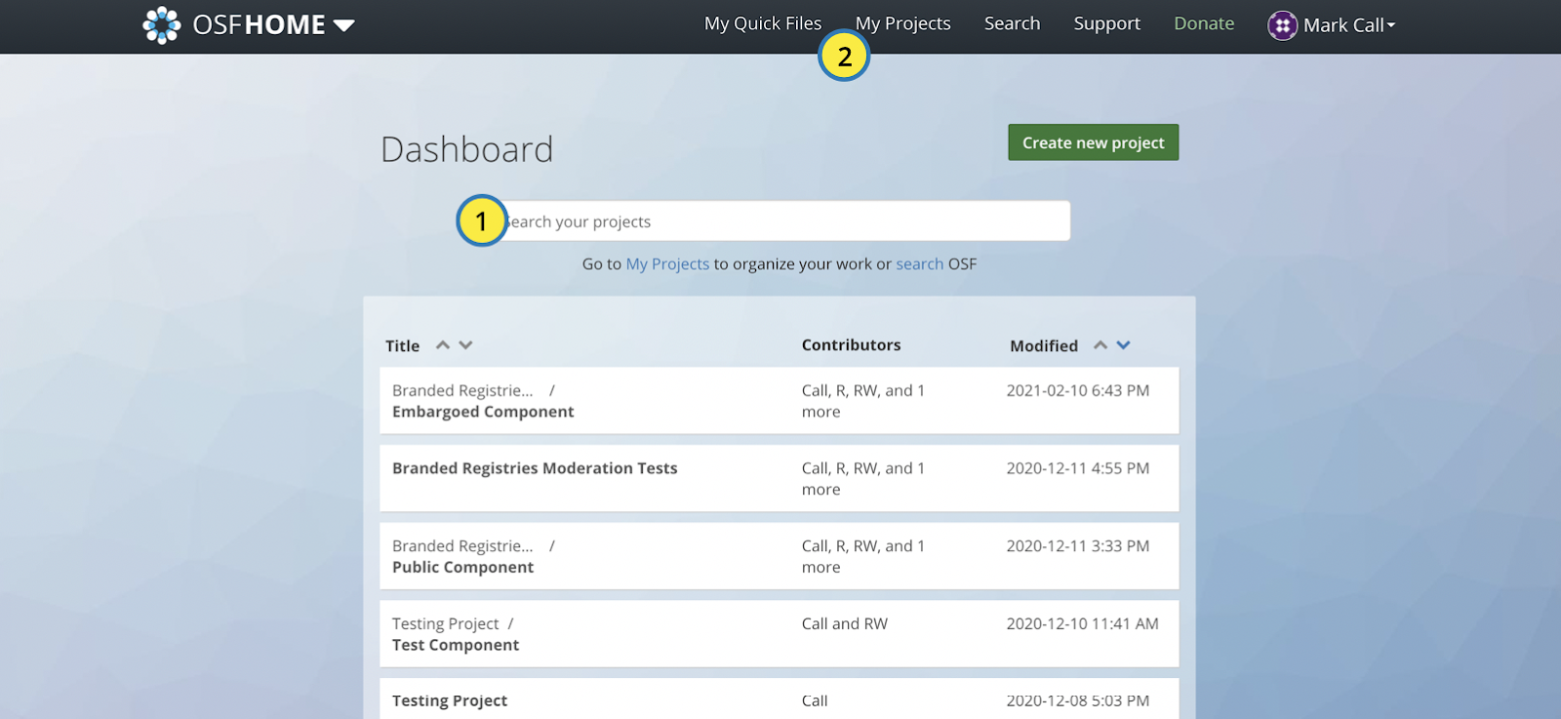Image resolution: width=1561 pixels, height=719 pixels.
Task: Click the Donate link in navbar
Action: click(1204, 23)
